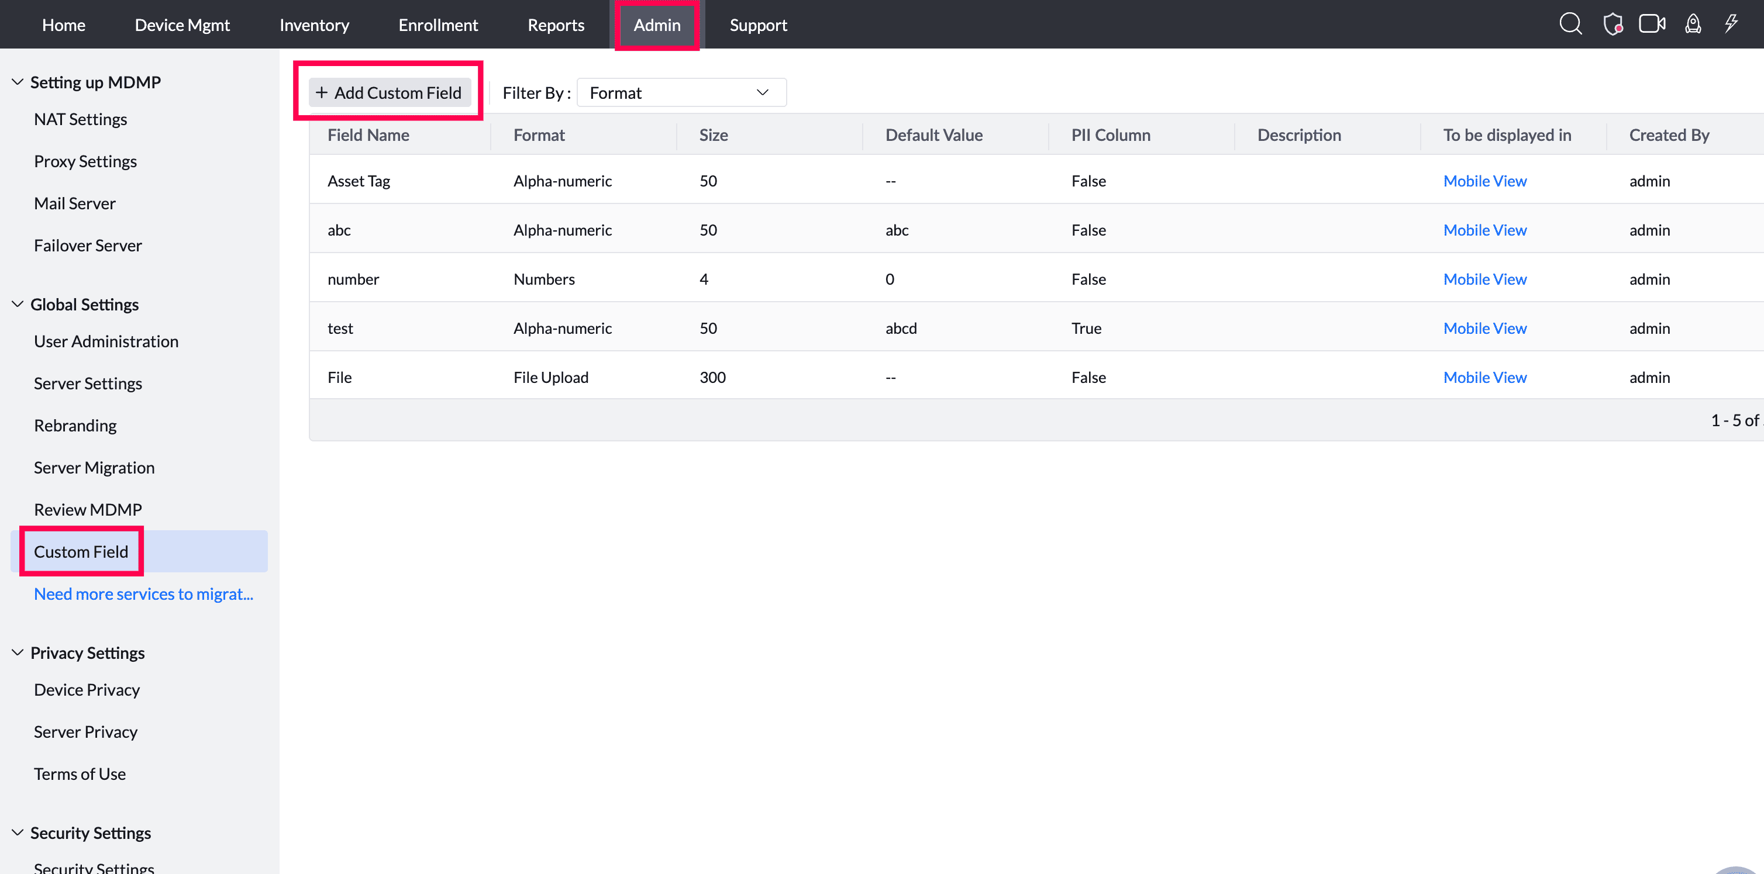The height and width of the screenshot is (874, 1764).
Task: Switch to the Inventory tab
Action: 314,25
